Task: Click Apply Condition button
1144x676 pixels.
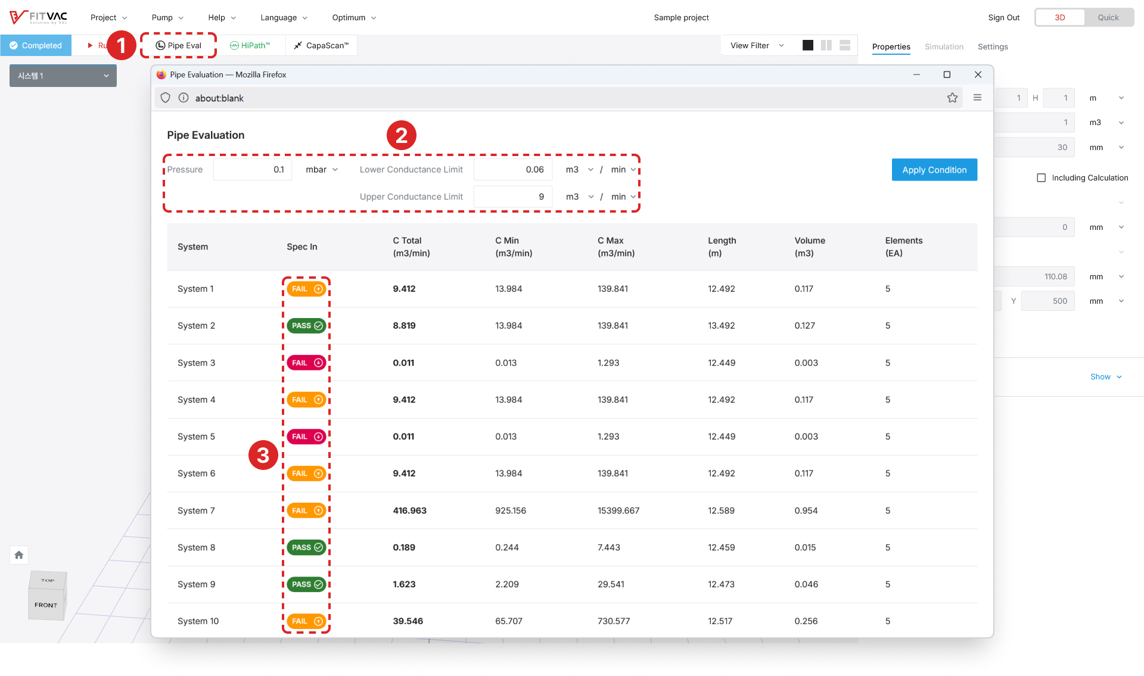Action: (934, 170)
